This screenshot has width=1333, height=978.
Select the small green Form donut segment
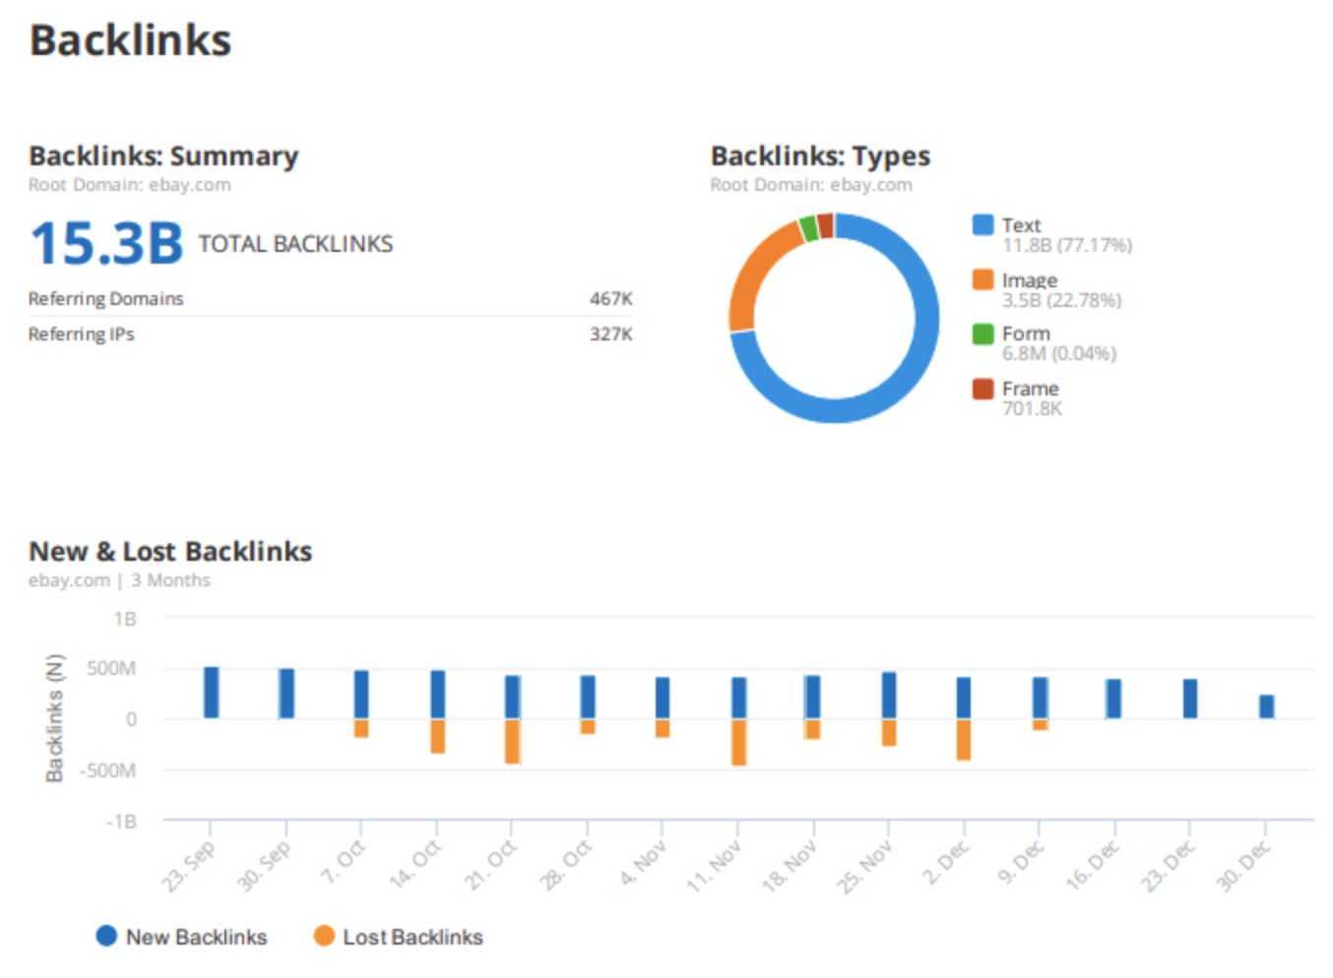(809, 228)
